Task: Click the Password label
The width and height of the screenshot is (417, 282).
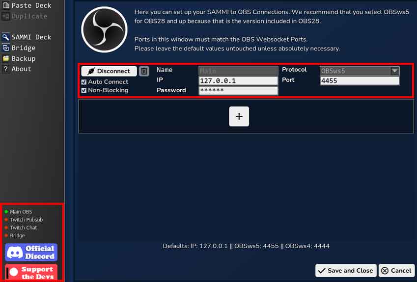Action: tap(171, 90)
